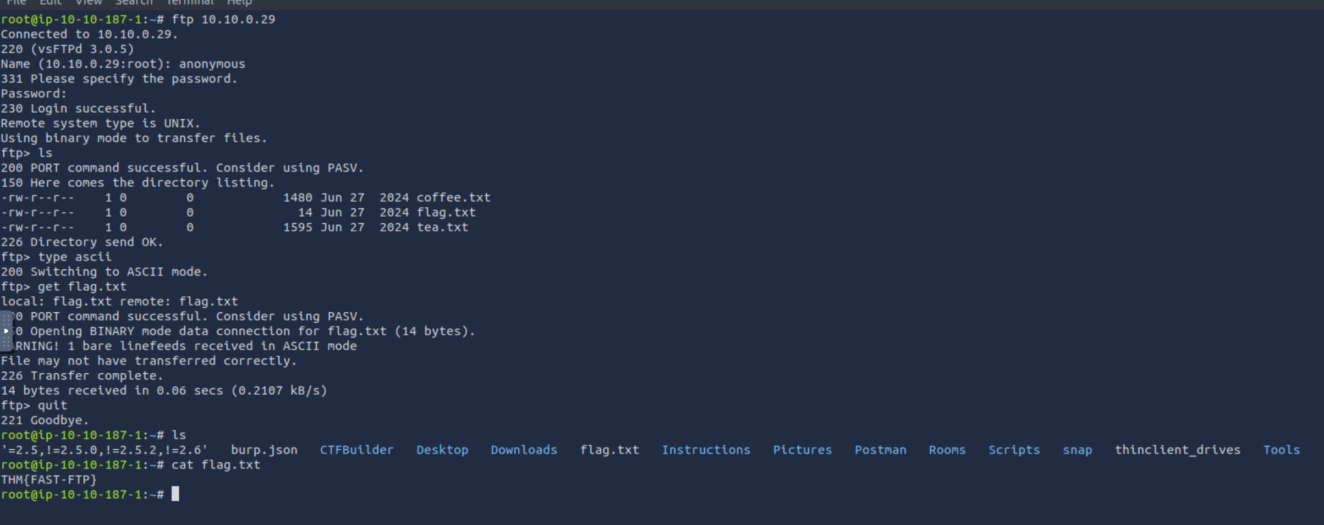Click the CTFBuilder directory name

coord(356,450)
